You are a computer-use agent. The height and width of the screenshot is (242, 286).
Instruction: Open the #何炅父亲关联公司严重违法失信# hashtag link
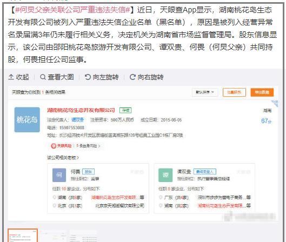pos(72,10)
